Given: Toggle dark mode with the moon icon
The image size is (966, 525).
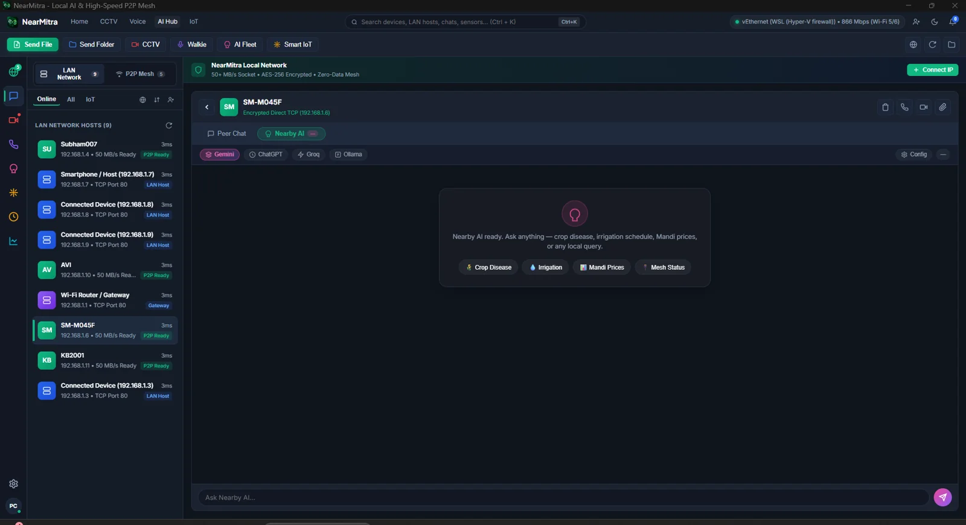Looking at the screenshot, I should [x=935, y=22].
